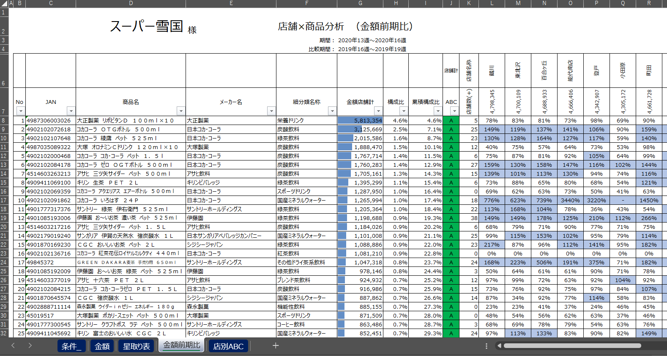Click the 金額店舗計 header cell

tap(360, 102)
